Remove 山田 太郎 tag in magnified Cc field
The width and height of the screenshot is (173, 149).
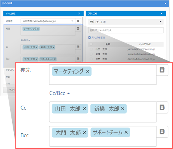click(84, 109)
